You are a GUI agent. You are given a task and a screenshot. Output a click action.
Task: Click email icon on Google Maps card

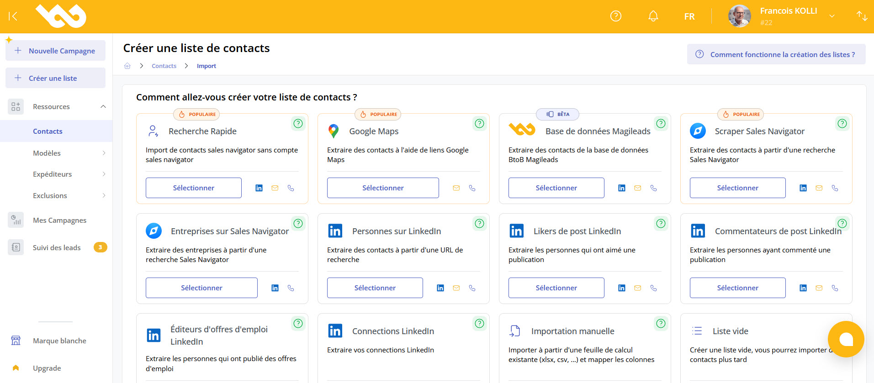coord(456,188)
